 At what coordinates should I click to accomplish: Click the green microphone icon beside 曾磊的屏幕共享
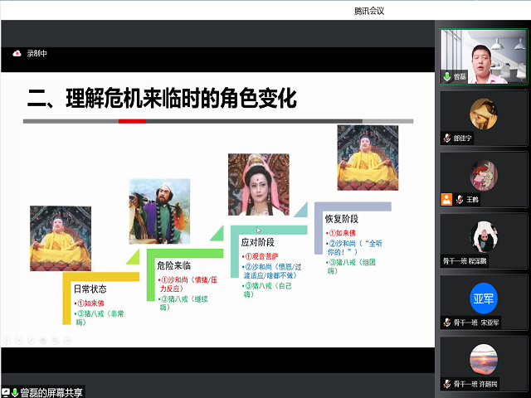tap(15, 392)
